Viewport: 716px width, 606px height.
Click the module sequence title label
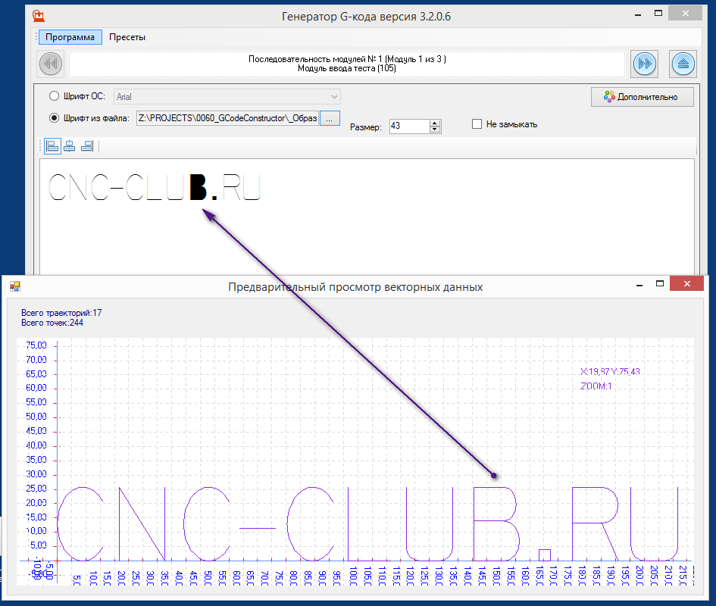(x=347, y=64)
